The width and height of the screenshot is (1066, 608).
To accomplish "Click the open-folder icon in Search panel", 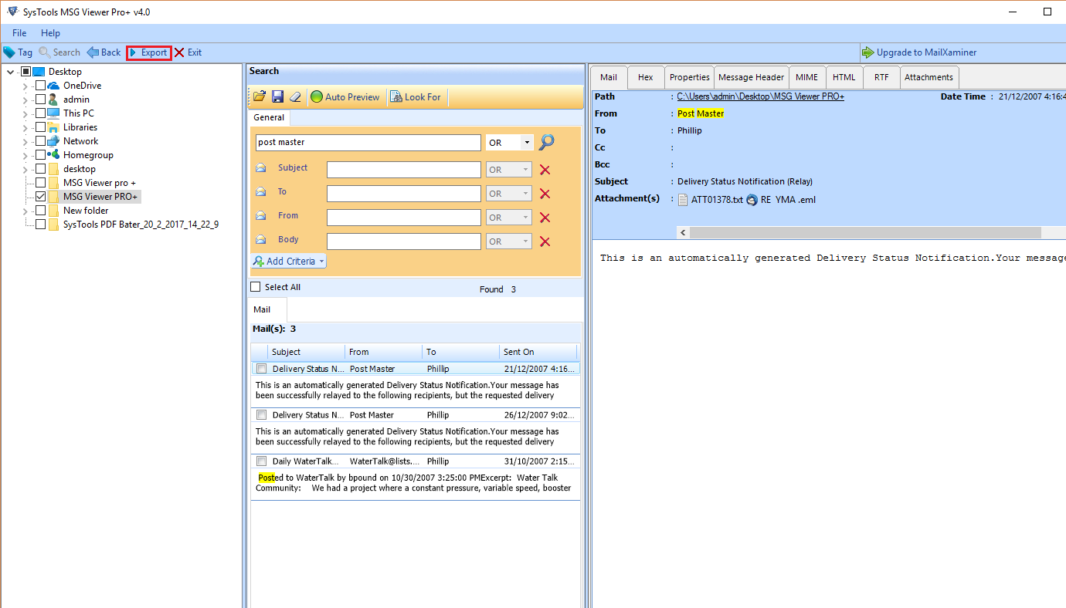I will [x=260, y=96].
